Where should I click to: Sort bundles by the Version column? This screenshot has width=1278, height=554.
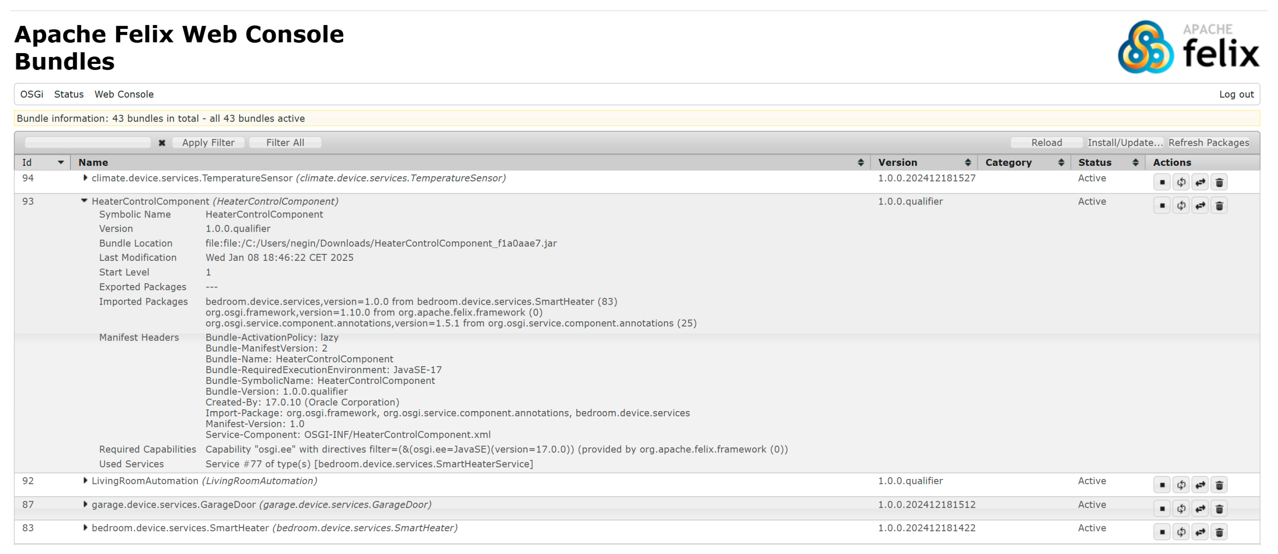click(924, 163)
